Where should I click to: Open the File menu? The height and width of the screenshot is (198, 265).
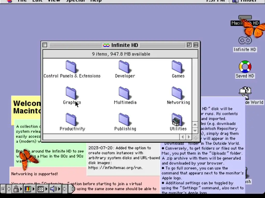coord(22,1)
